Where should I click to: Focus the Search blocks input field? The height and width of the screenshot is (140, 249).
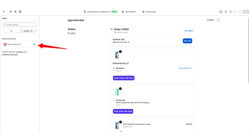click(x=20, y=25)
